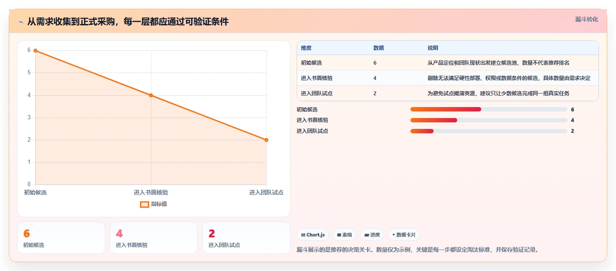616x271 pixels.
Task: Click the 初始候选 table row cell
Action: (311, 63)
